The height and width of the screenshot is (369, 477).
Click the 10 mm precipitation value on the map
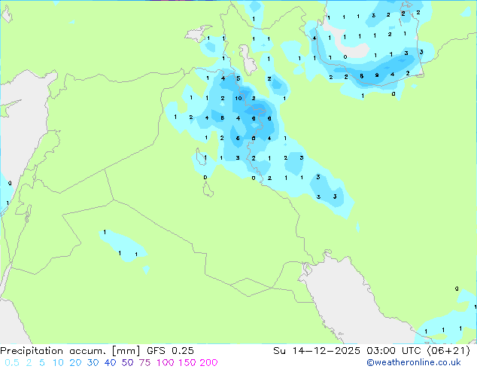tap(238, 98)
